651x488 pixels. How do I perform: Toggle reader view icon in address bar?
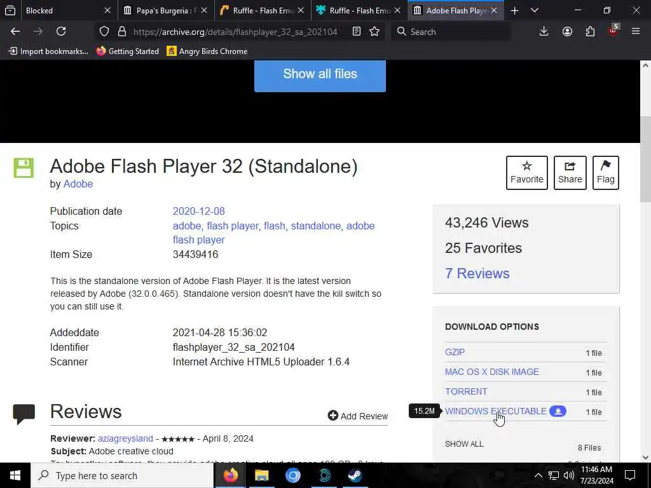point(356,32)
